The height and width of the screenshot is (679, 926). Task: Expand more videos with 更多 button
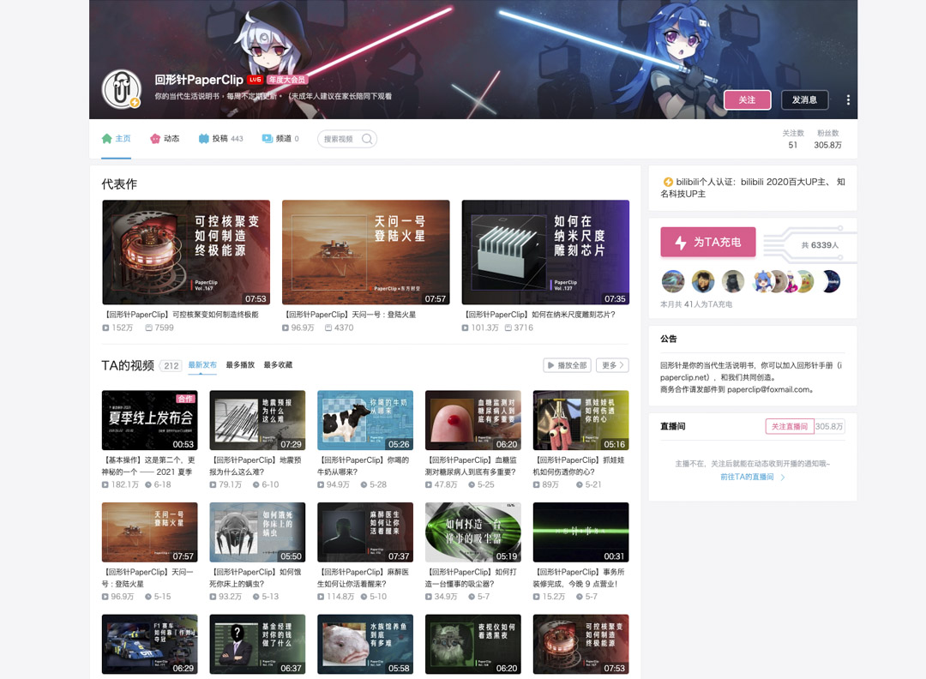tap(612, 365)
